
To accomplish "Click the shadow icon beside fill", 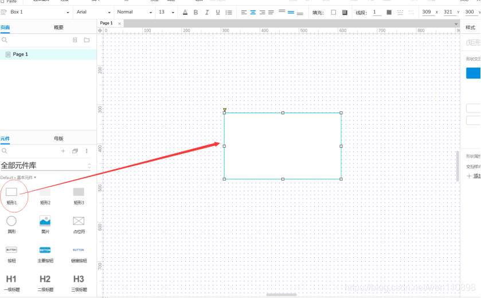I will coord(345,12).
